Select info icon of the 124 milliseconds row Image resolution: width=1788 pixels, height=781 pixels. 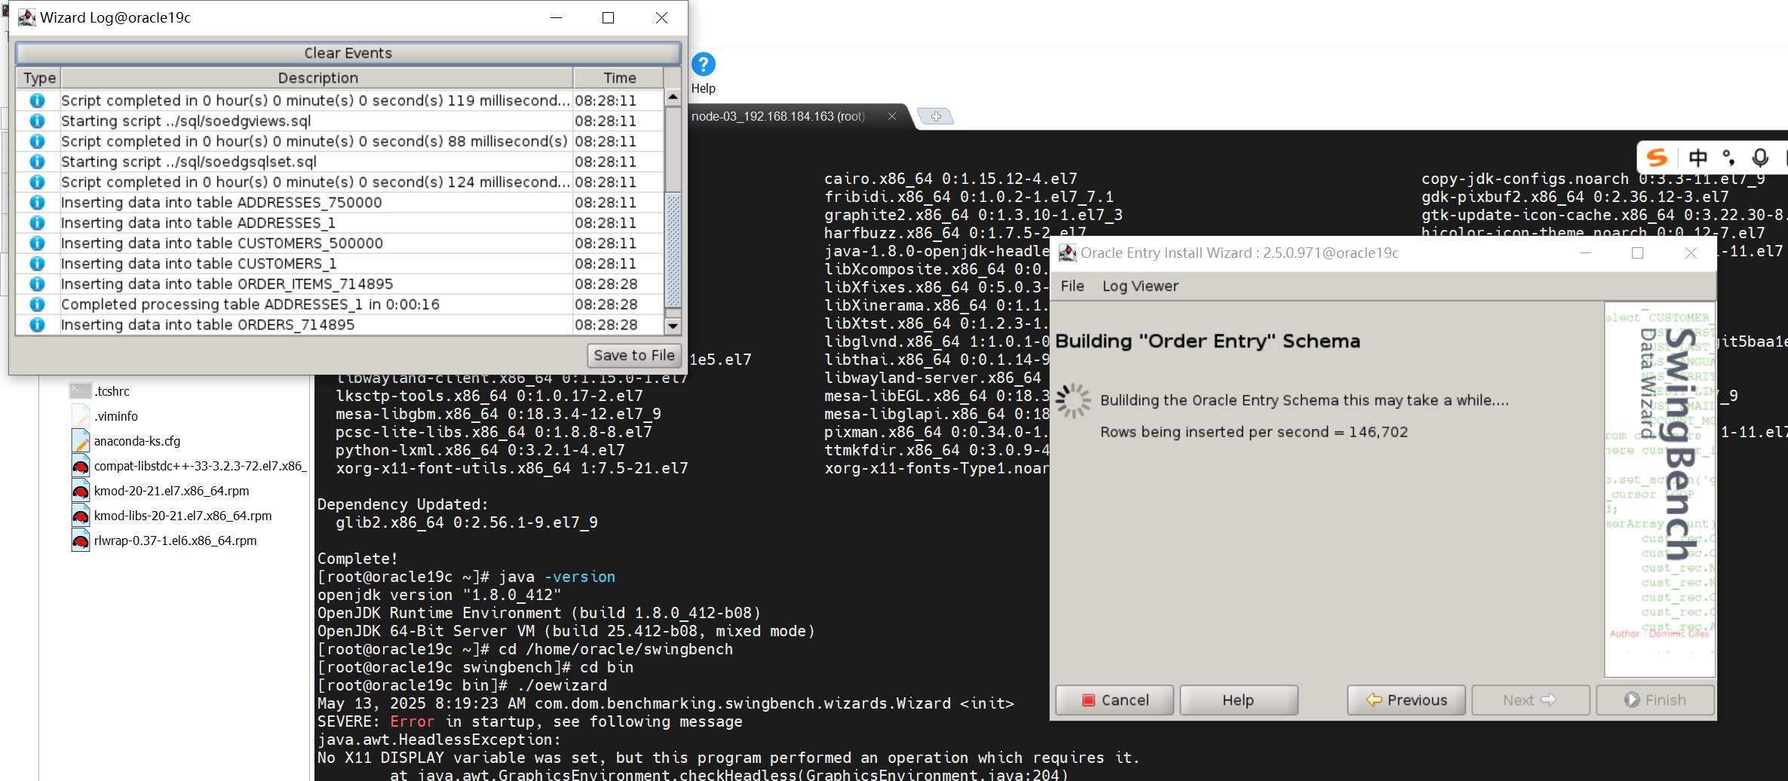[x=37, y=182]
